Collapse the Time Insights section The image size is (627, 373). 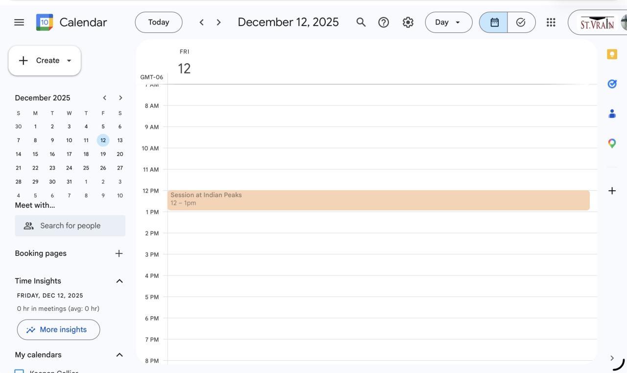119,281
